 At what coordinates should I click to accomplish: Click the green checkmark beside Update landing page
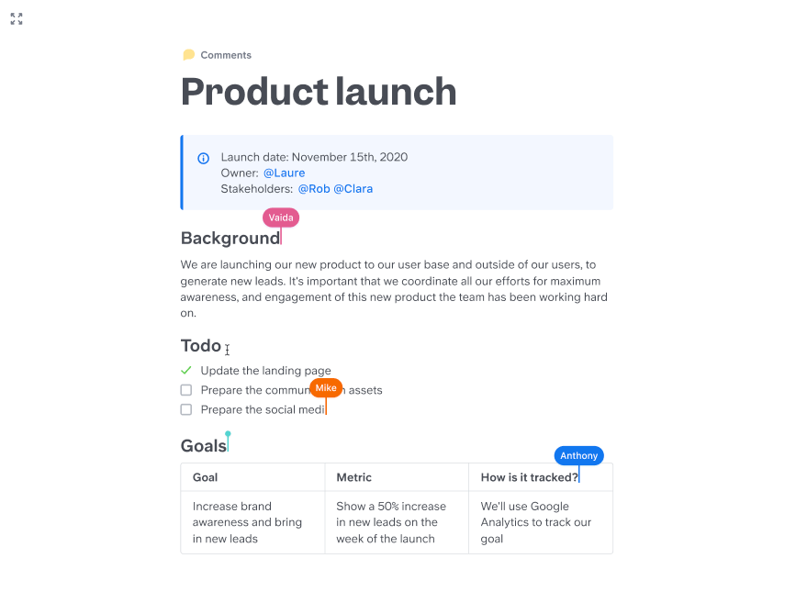186,371
